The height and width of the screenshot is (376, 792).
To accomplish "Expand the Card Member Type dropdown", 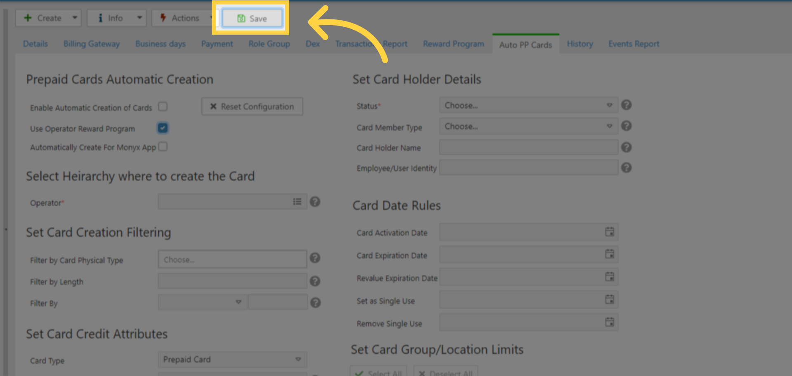I will pos(528,126).
